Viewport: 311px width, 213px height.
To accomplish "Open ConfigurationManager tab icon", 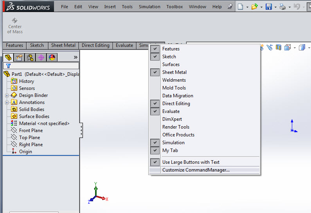I will click(30, 57).
